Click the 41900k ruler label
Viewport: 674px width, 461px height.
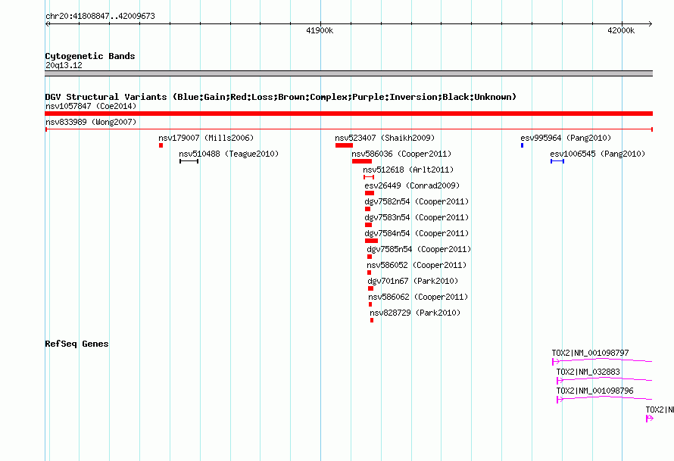coord(320,30)
